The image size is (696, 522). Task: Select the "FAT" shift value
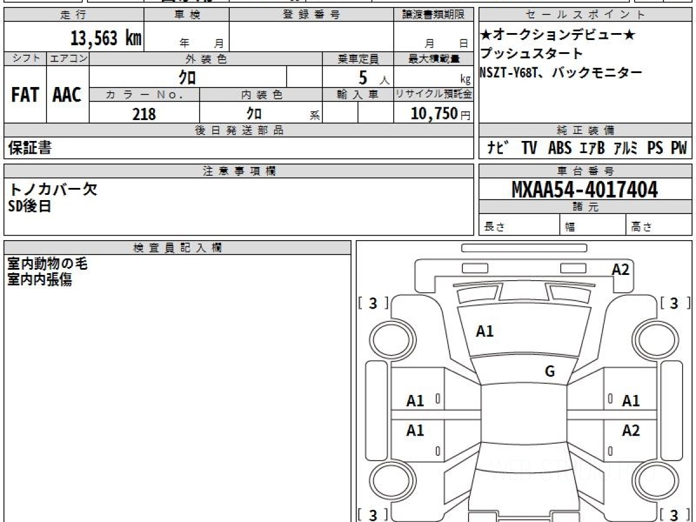pos(25,95)
